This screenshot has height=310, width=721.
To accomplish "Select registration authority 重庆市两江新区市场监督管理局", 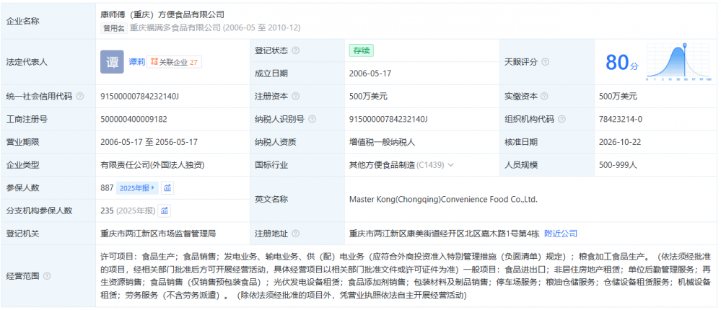I will (158, 234).
